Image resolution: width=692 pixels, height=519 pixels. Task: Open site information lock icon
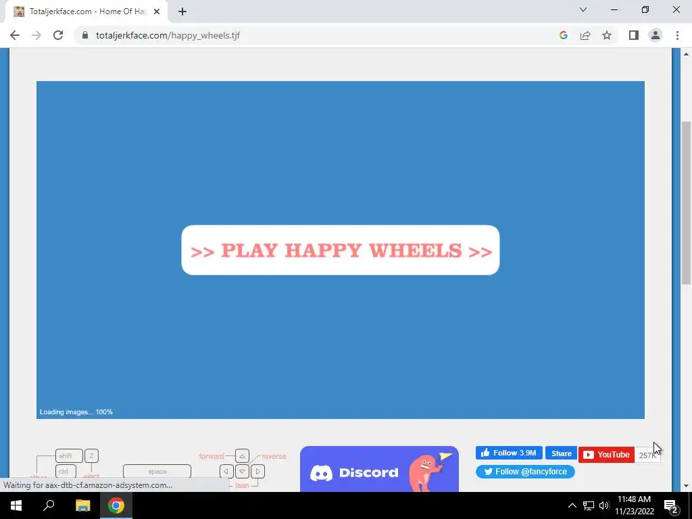85,35
